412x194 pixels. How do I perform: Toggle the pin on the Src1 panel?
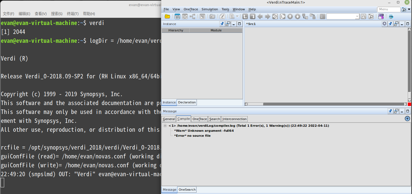(x=390, y=24)
